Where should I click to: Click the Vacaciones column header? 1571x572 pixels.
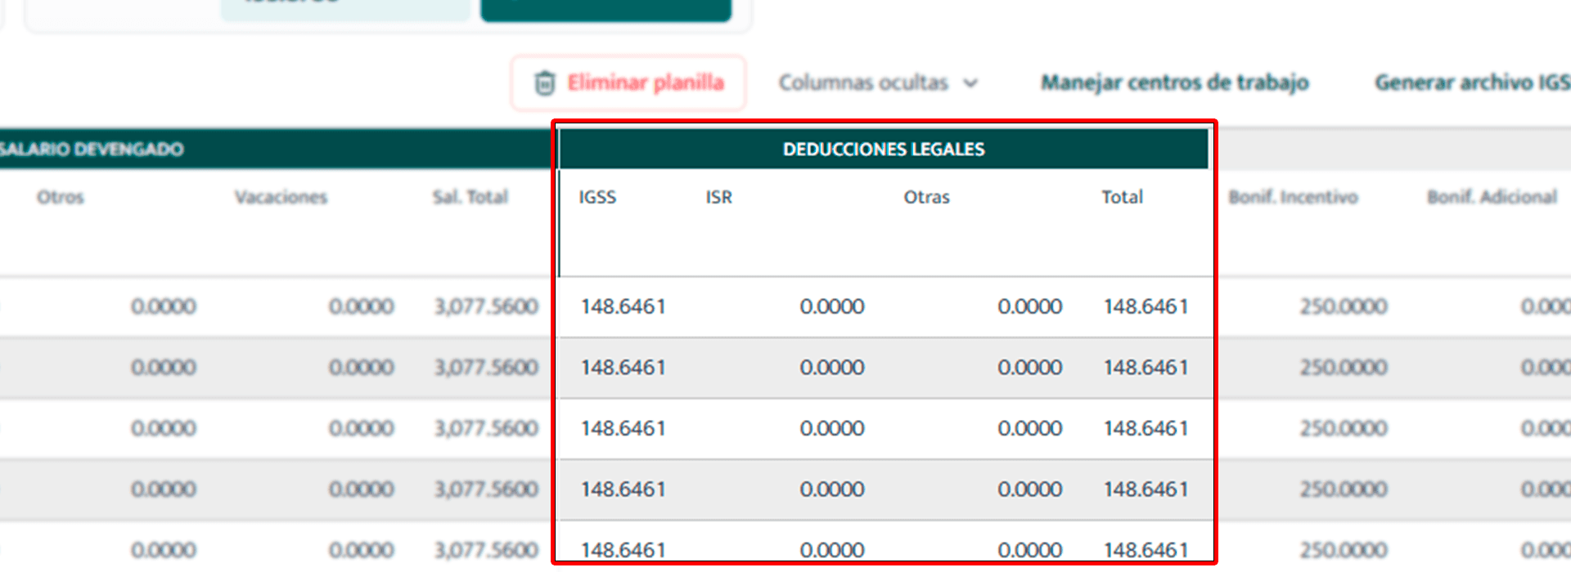281,197
